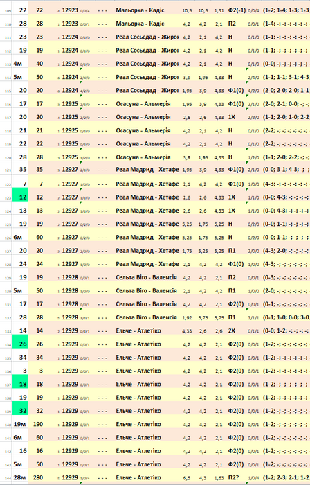Click the value 21 beside row header 118
Screen dimensions: 310x485
point(23,130)
